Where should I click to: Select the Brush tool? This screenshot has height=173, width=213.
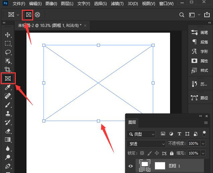click(8, 105)
